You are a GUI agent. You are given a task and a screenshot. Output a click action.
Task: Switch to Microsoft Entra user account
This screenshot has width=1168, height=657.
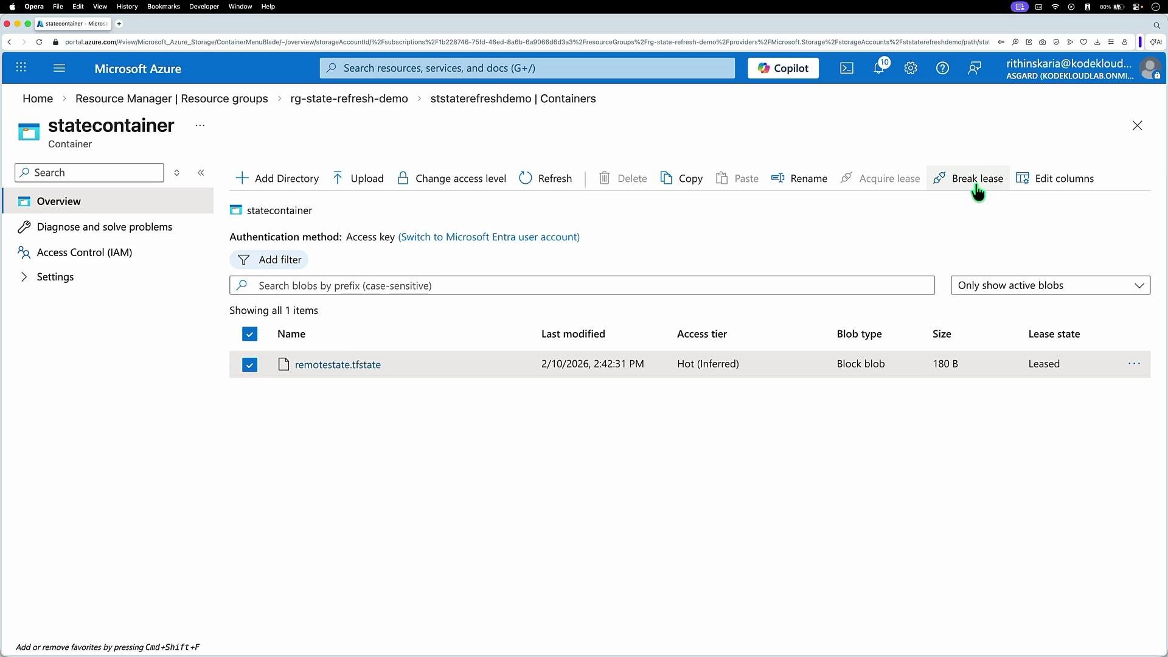tap(488, 237)
